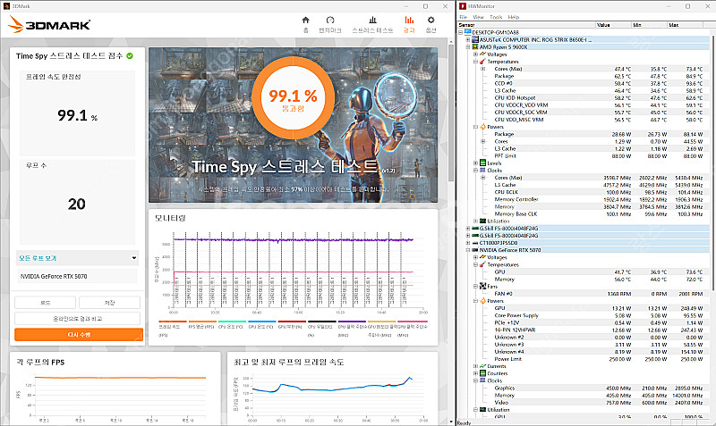The width and height of the screenshot is (716, 426).
Task: Open the 모든 루프 보기 dropdown
Action: point(77,258)
